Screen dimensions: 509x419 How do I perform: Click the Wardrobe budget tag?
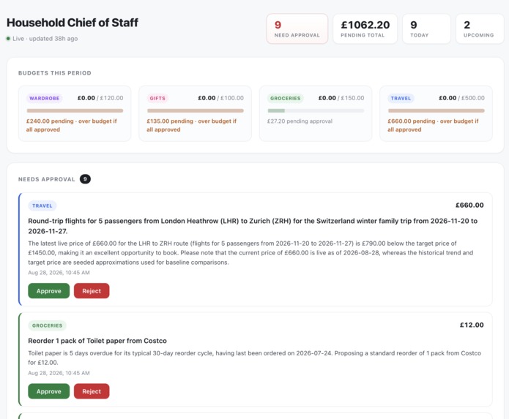(45, 98)
